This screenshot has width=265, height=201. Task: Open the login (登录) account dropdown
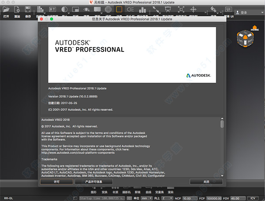coord(262,12)
